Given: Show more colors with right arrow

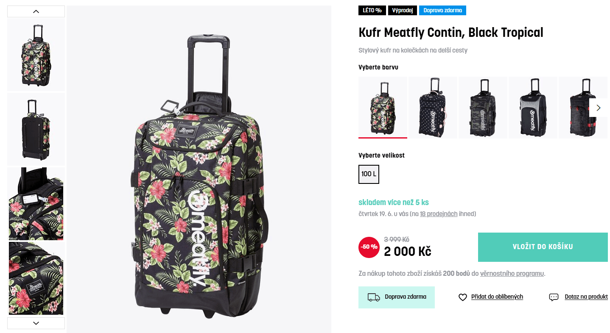Looking at the screenshot, I should (598, 108).
